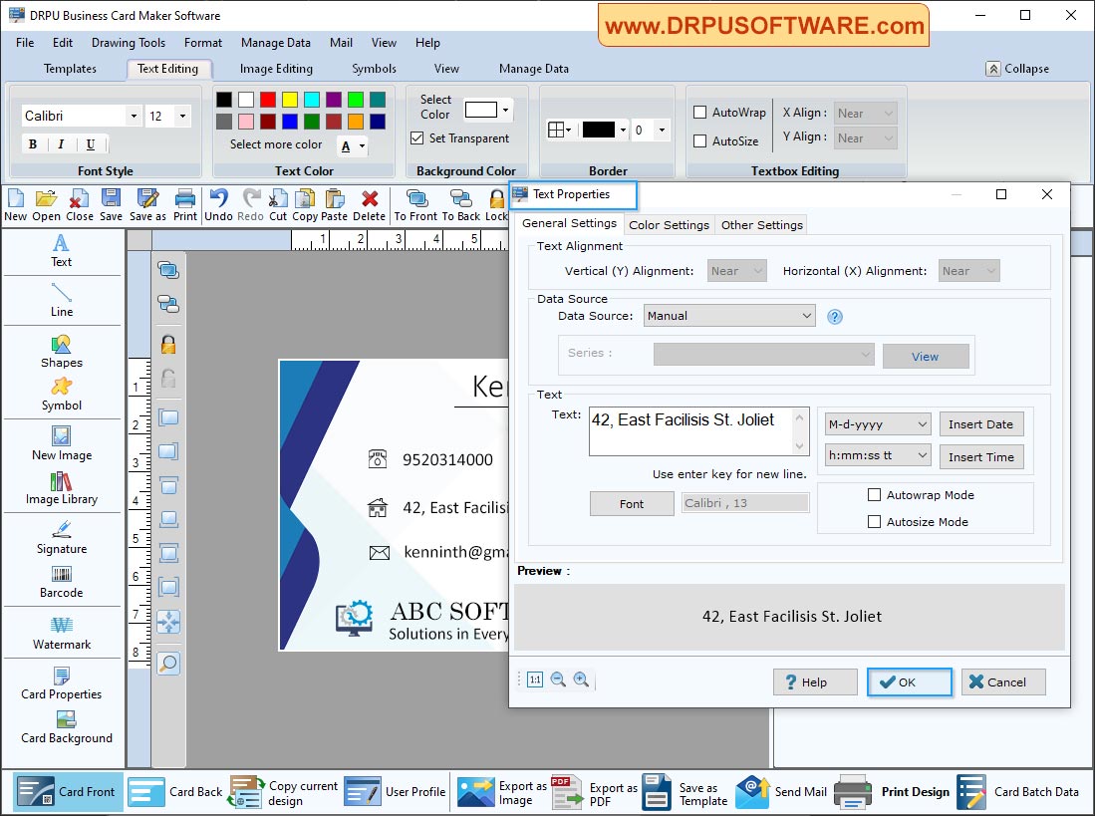The width and height of the screenshot is (1095, 816).
Task: Enable Autowrap Mode in Text Properties
Action: (874, 494)
